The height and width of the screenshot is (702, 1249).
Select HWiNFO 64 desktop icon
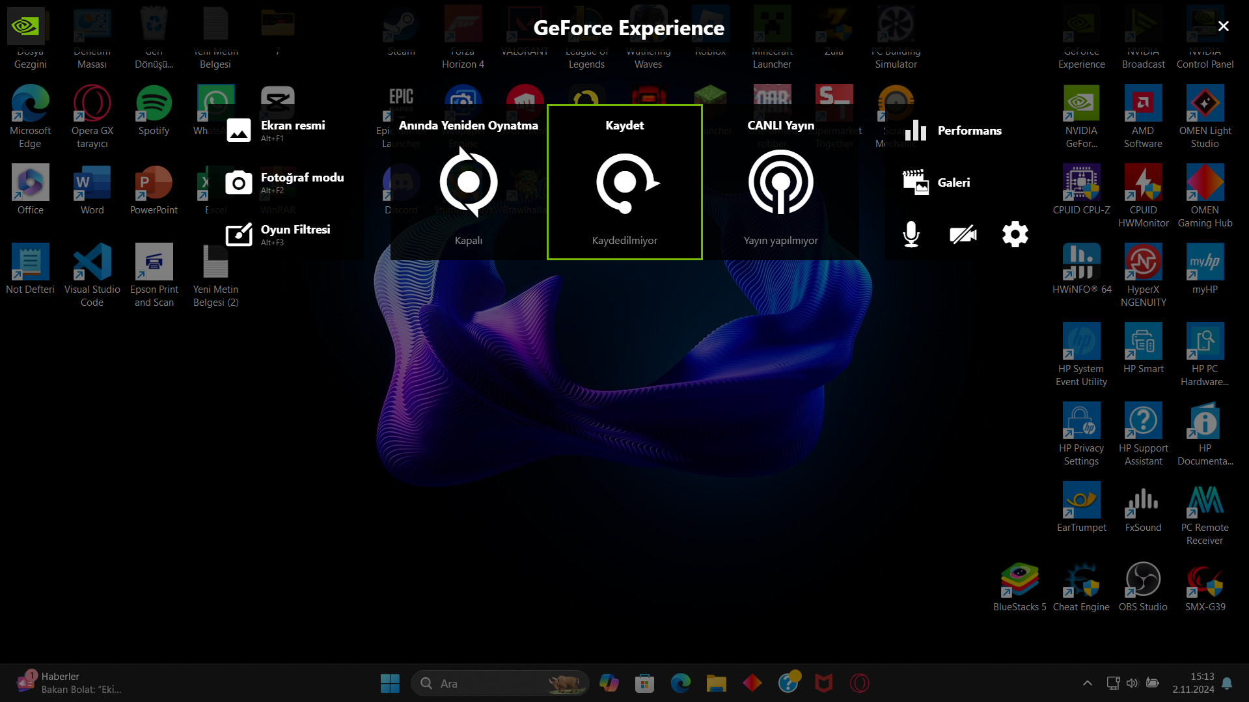(x=1082, y=269)
